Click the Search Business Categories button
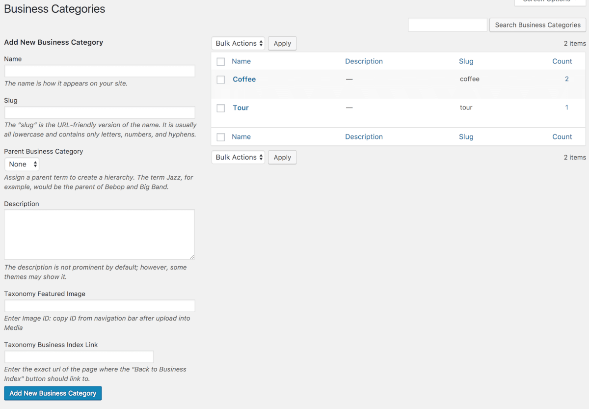Viewport: 589px width, 409px height. [x=537, y=25]
